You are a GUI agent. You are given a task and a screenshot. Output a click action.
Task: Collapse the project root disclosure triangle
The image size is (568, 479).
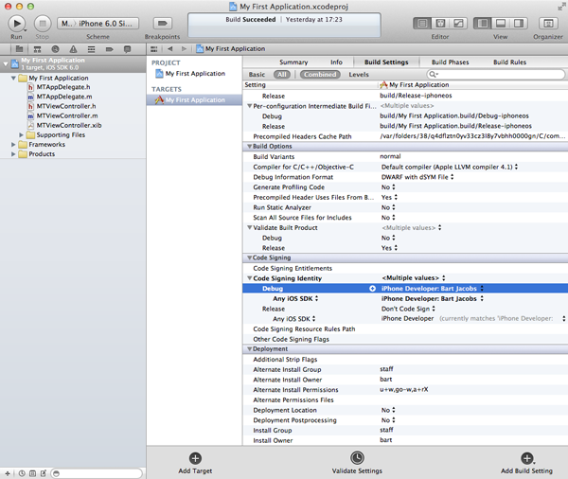click(6, 64)
